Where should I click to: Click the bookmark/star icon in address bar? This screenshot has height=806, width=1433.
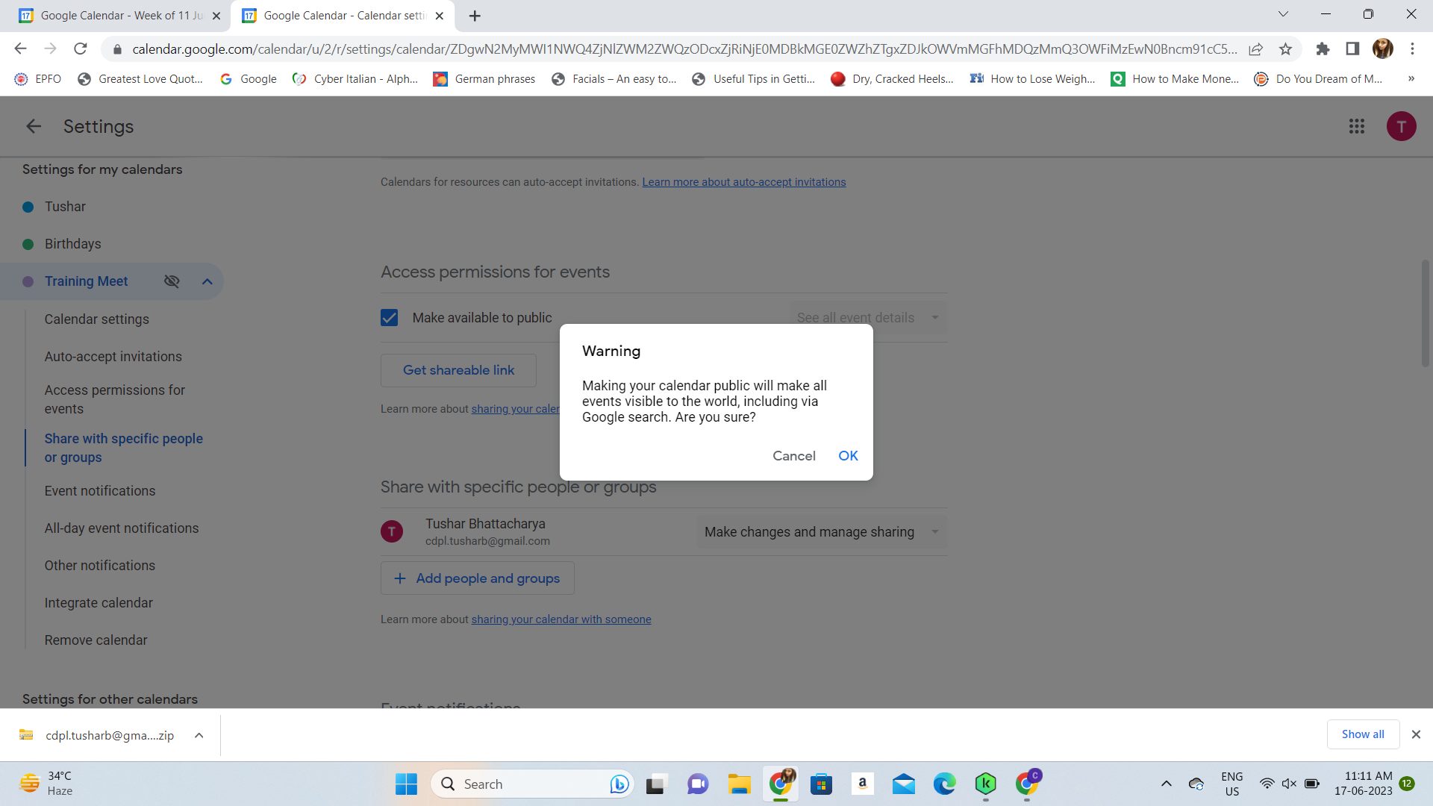(1287, 49)
